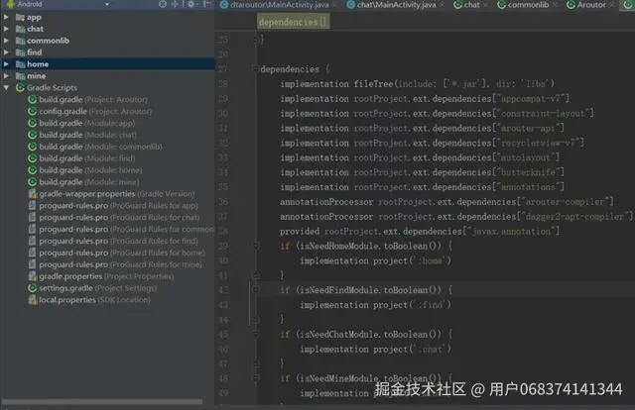The image size is (635, 410).
Task: Click implementation project(':chat') line
Action: (x=375, y=349)
